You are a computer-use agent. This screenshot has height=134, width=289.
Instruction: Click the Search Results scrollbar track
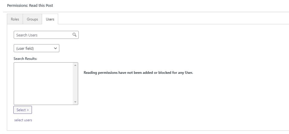coord(75,84)
